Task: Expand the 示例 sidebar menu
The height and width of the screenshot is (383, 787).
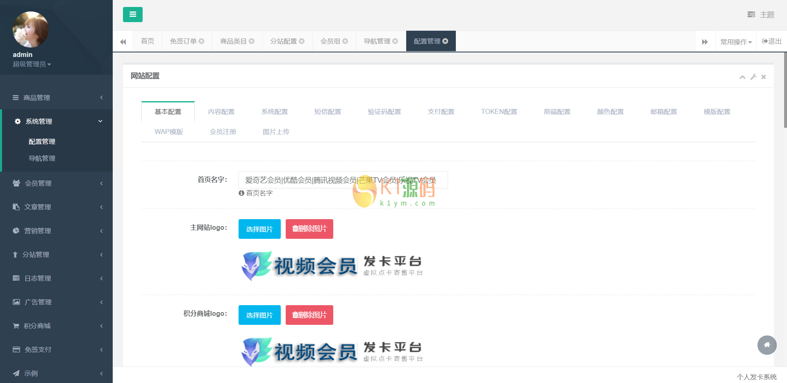Action: 57,373
